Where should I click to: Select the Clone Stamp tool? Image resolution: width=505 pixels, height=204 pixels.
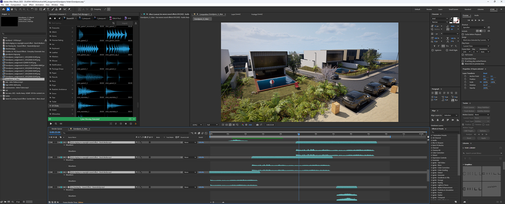pos(56,9)
